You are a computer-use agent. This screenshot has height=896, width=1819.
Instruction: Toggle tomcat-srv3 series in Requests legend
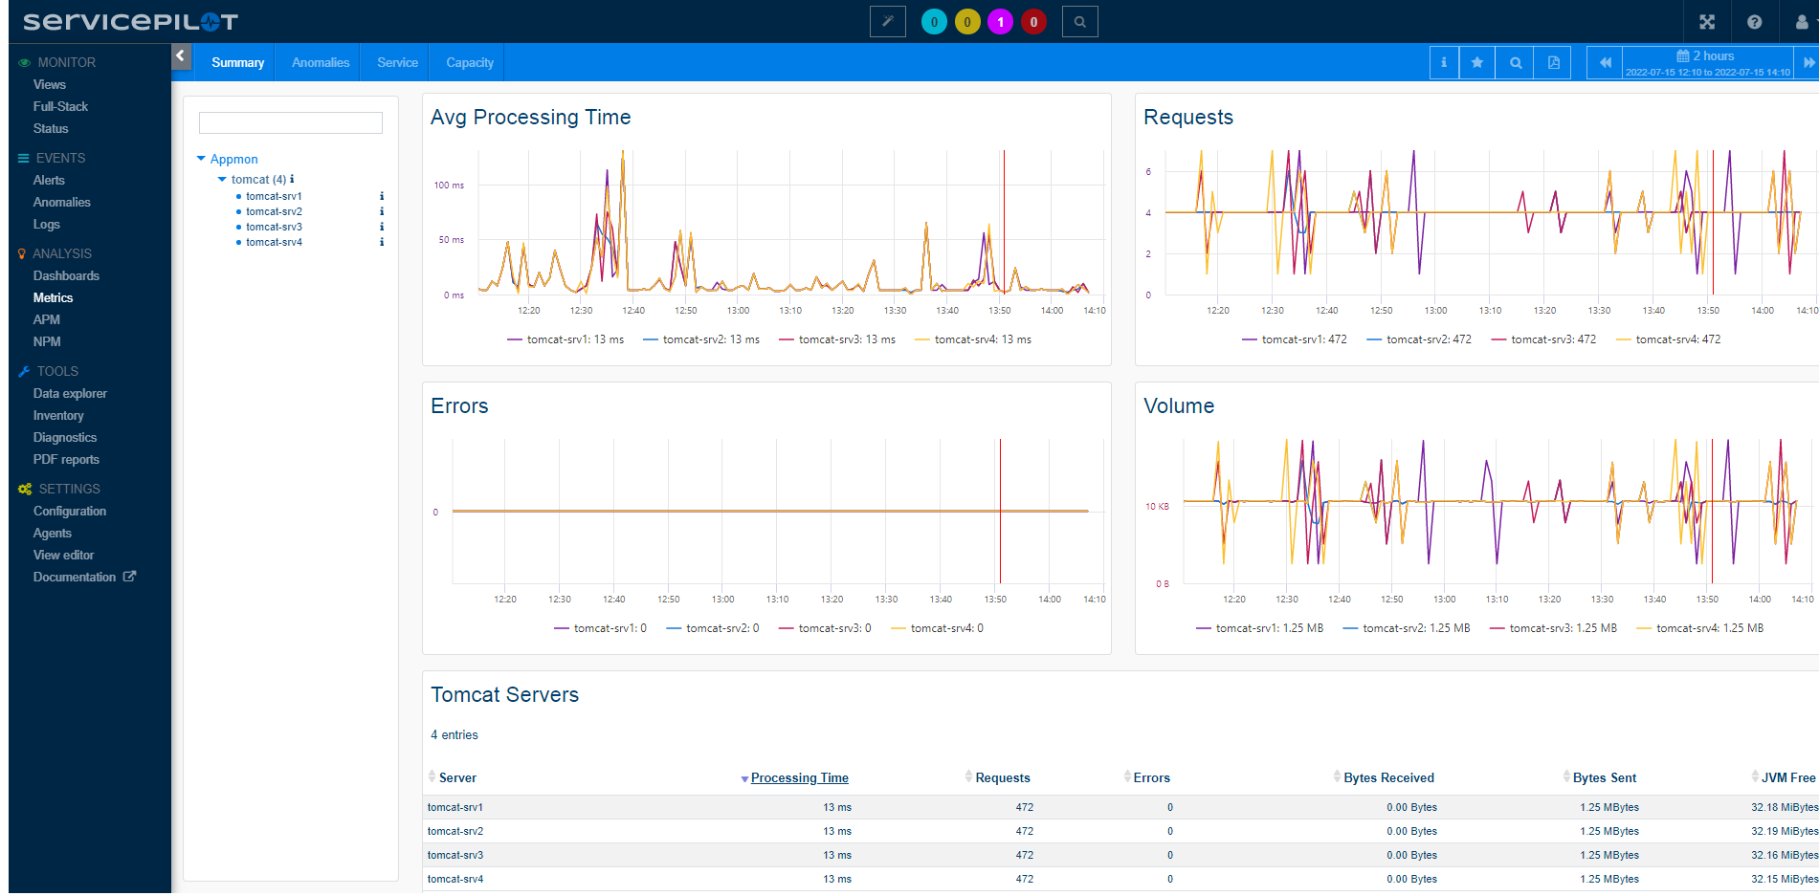click(1543, 339)
